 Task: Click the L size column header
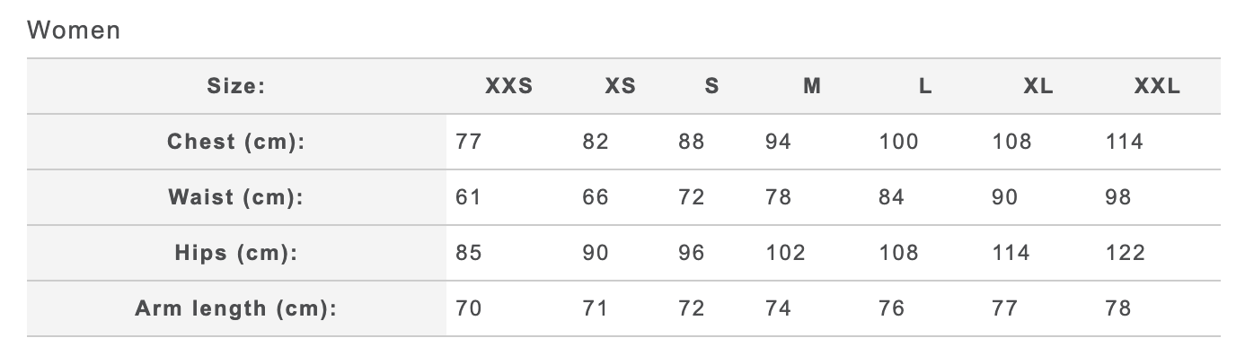click(x=925, y=87)
